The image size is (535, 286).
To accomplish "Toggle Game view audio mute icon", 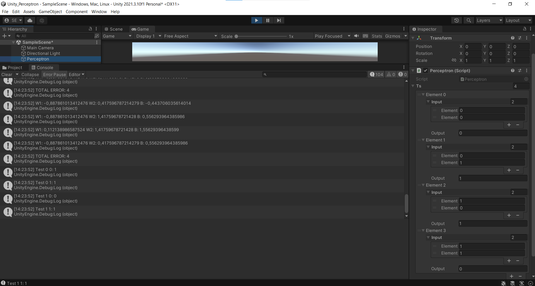I will pos(356,36).
